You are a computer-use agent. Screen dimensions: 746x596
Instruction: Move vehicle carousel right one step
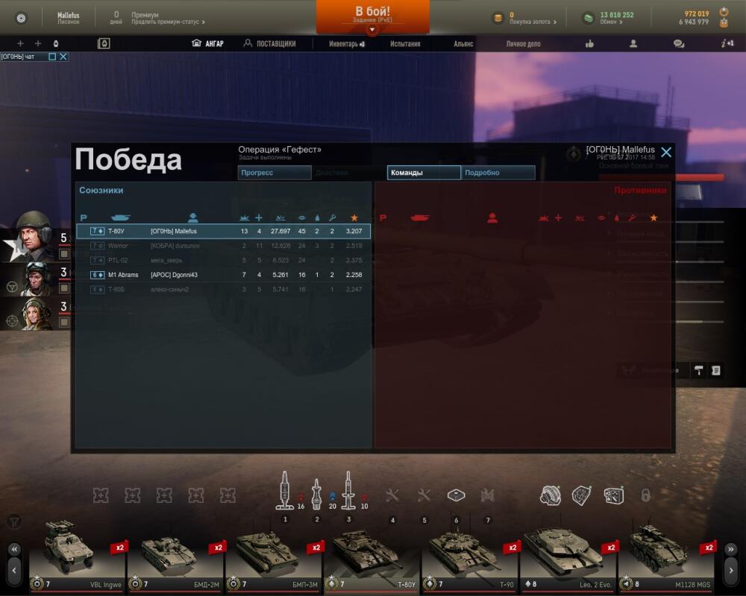pyautogui.click(x=731, y=571)
